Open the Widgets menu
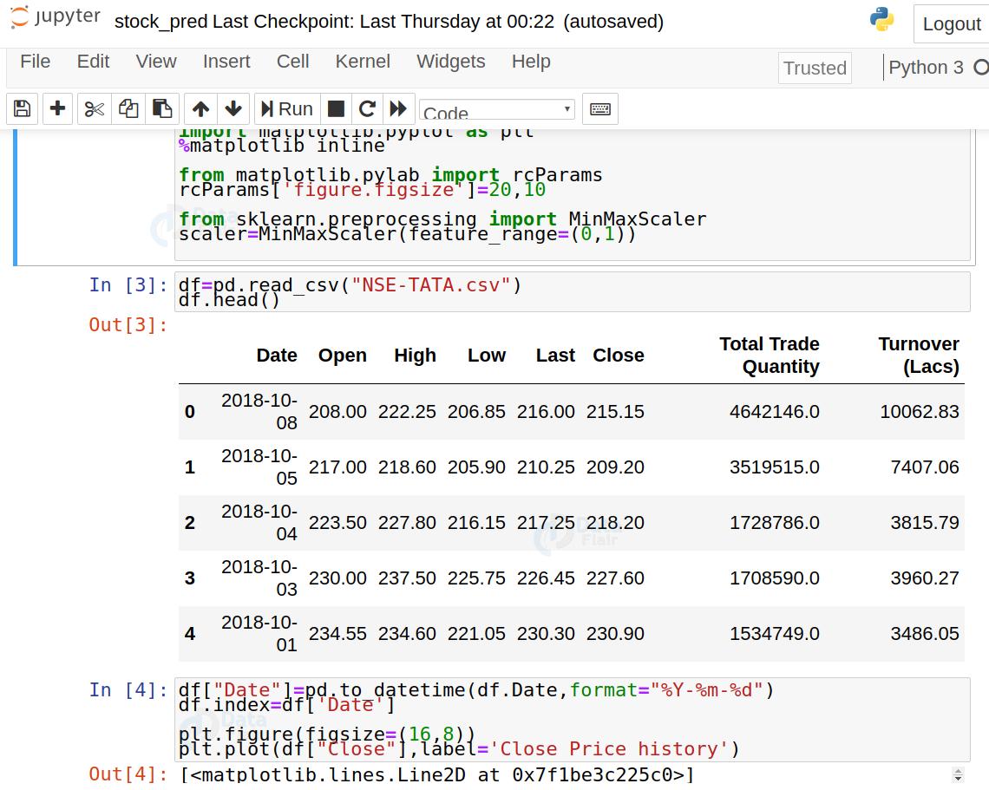The width and height of the screenshot is (989, 790). 450,62
